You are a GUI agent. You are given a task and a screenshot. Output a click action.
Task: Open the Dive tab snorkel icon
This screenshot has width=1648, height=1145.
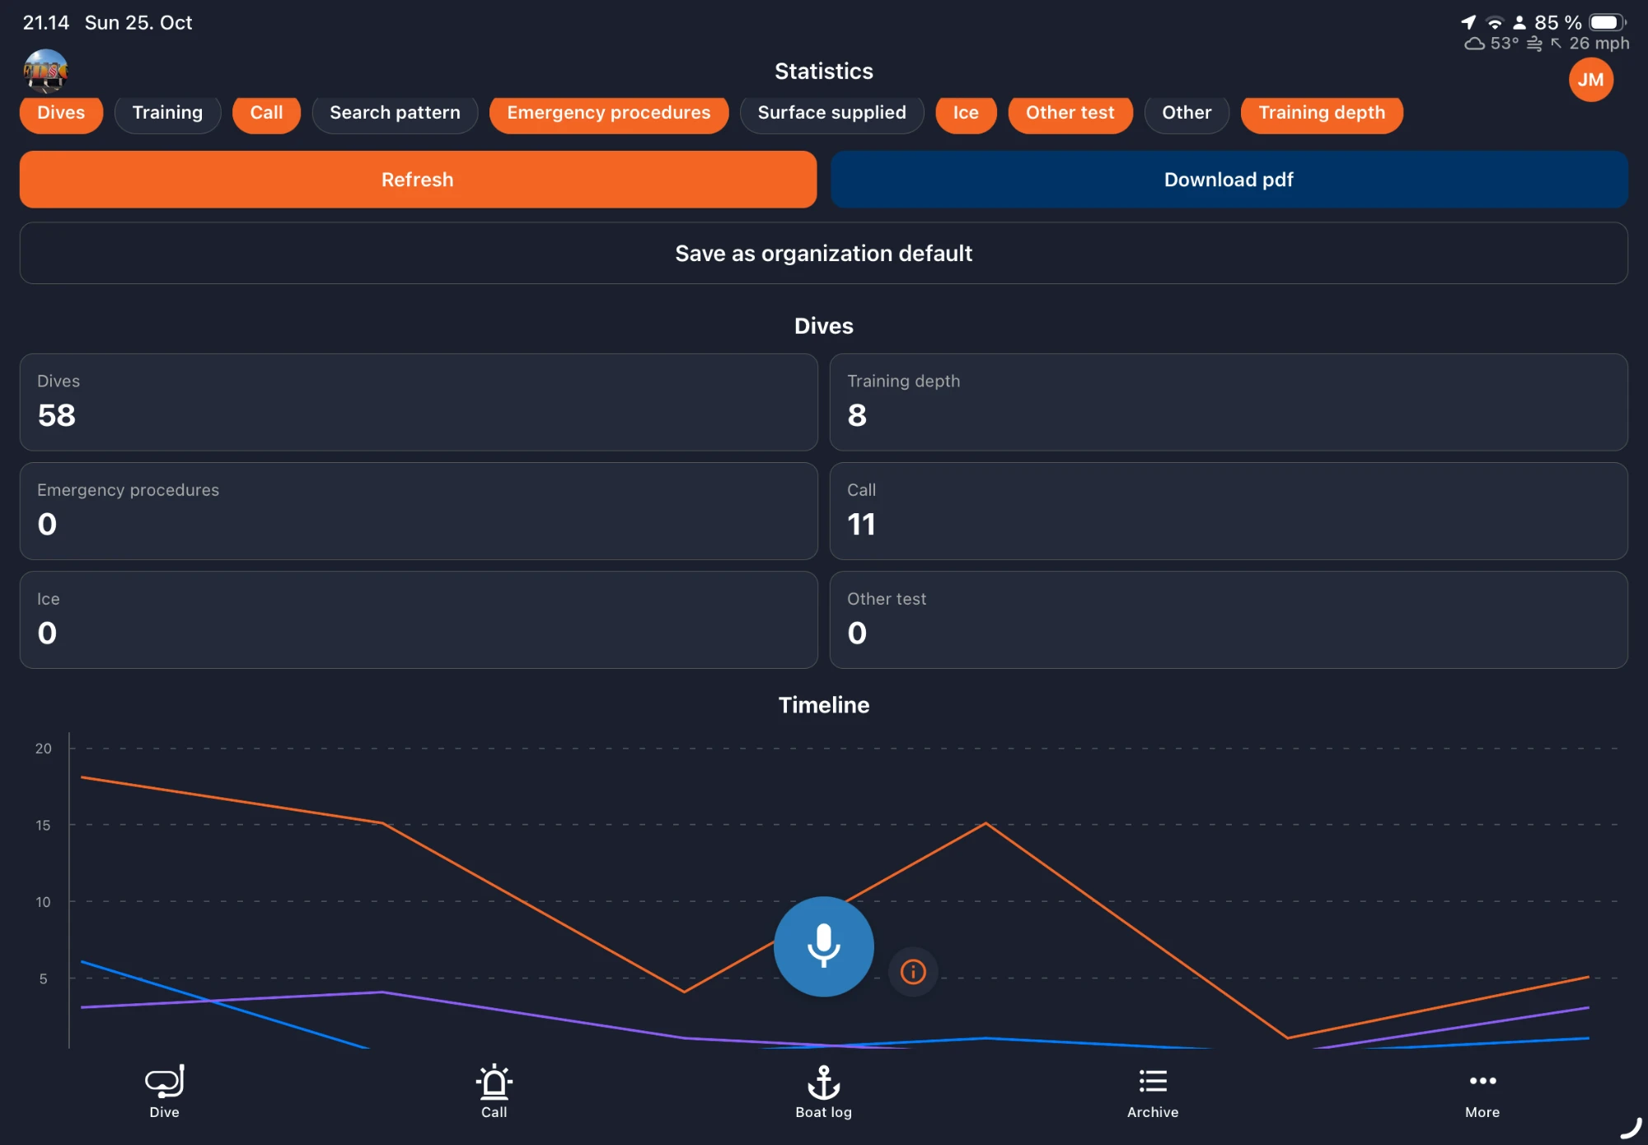pyautogui.click(x=164, y=1091)
